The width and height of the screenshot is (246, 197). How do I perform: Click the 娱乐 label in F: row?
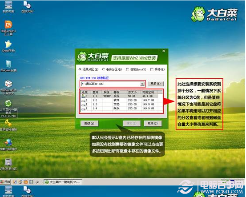point(117,109)
